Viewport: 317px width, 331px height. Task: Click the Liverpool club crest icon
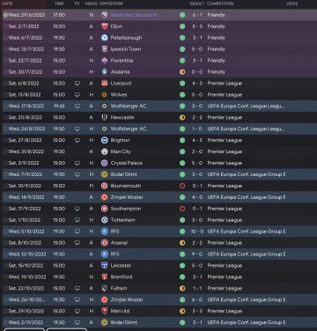pos(104,84)
